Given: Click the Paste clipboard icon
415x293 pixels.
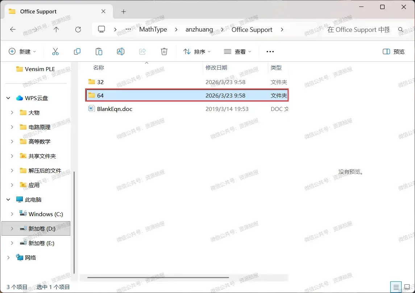Looking at the screenshot, I should 99,51.
